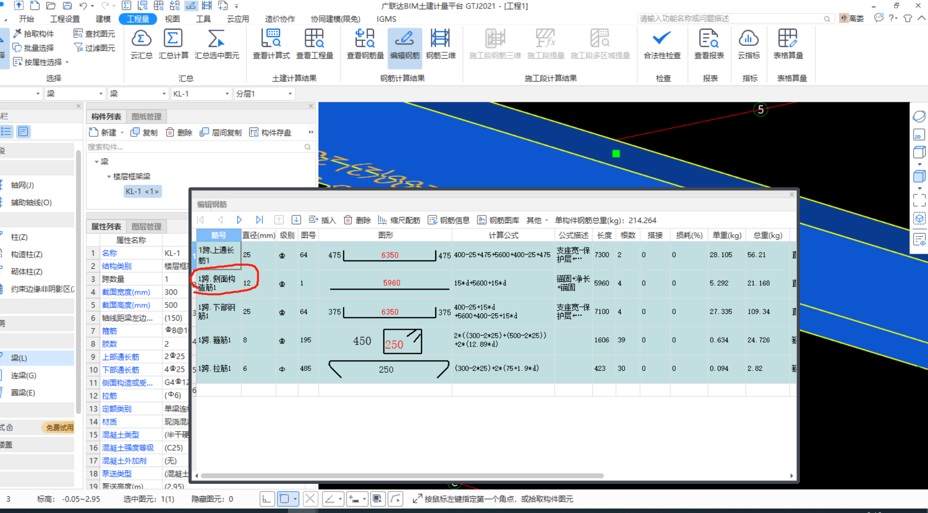Viewport: 928px width, 513px height.
Task: Open 查看报表 report viewer
Action: pyautogui.click(x=709, y=44)
